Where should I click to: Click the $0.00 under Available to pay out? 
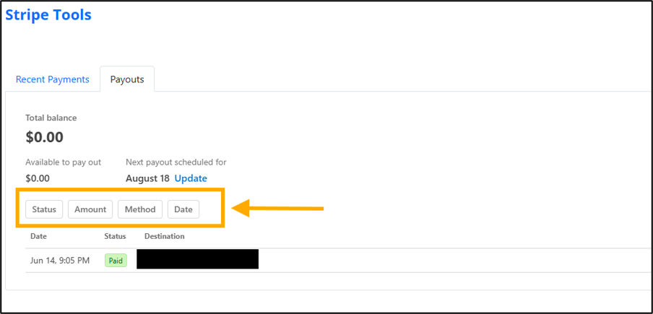coord(38,178)
